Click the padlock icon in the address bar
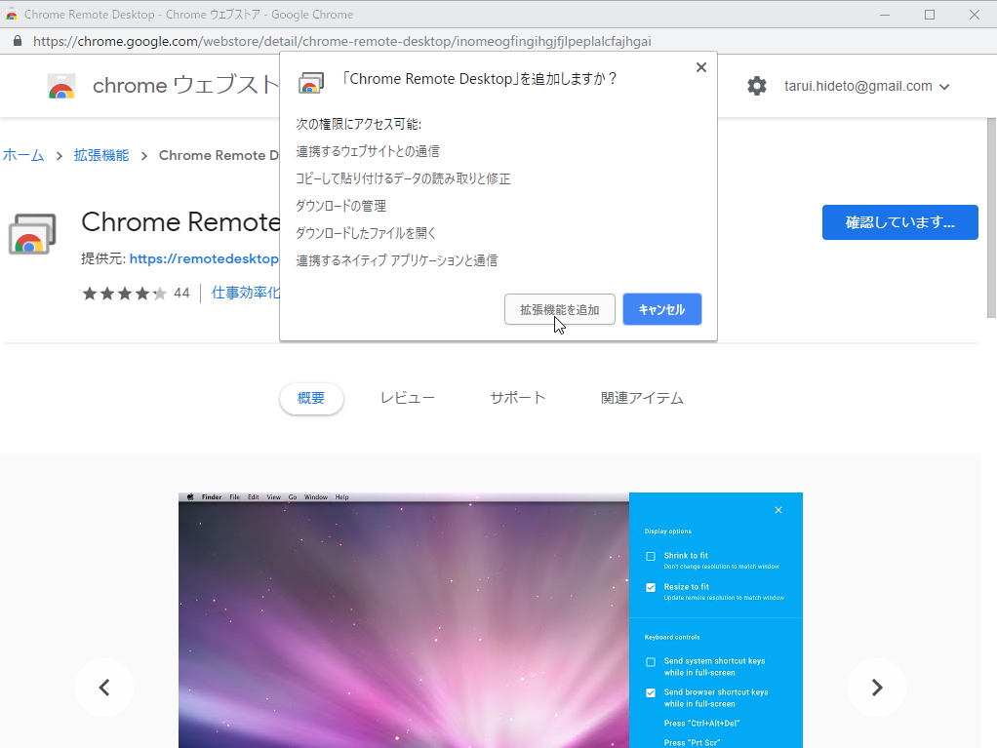 coord(18,41)
